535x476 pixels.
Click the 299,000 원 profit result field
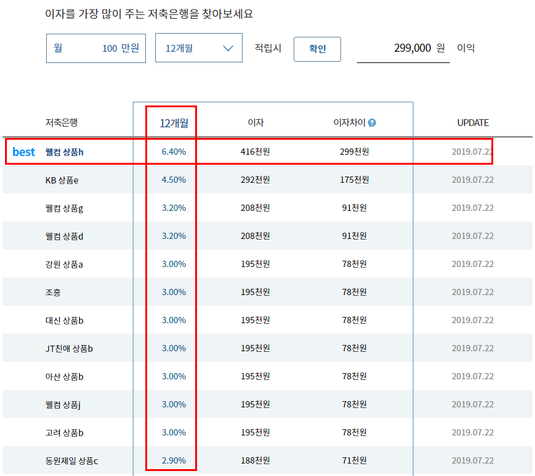(x=403, y=48)
